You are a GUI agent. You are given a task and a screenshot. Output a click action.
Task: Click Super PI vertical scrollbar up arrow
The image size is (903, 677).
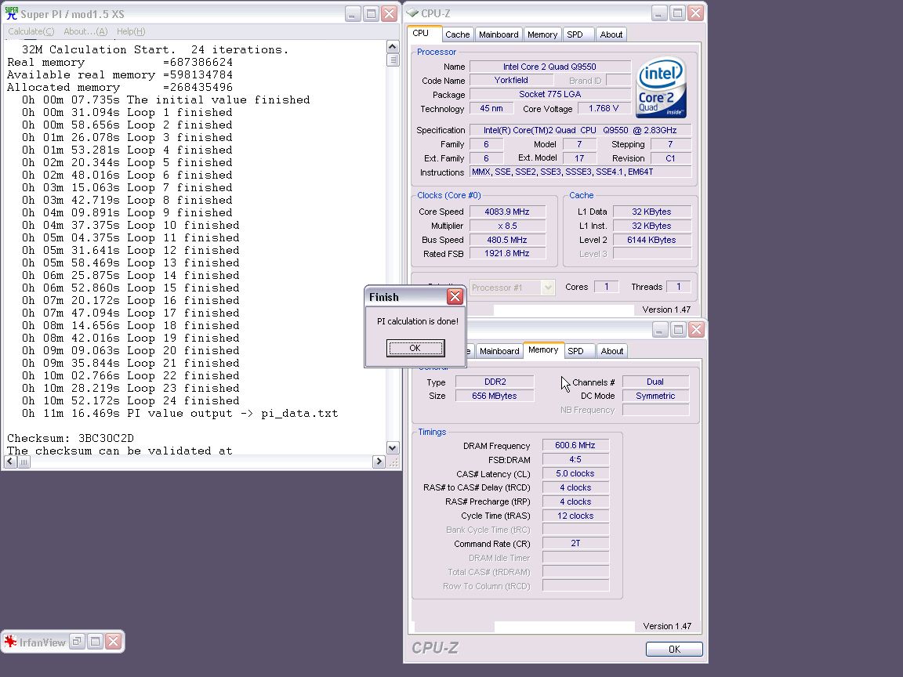click(393, 47)
